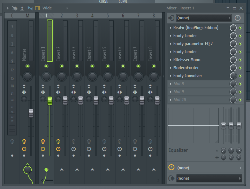Click Insert 3 panning knob
The height and width of the screenshot is (189, 250).
point(77,77)
